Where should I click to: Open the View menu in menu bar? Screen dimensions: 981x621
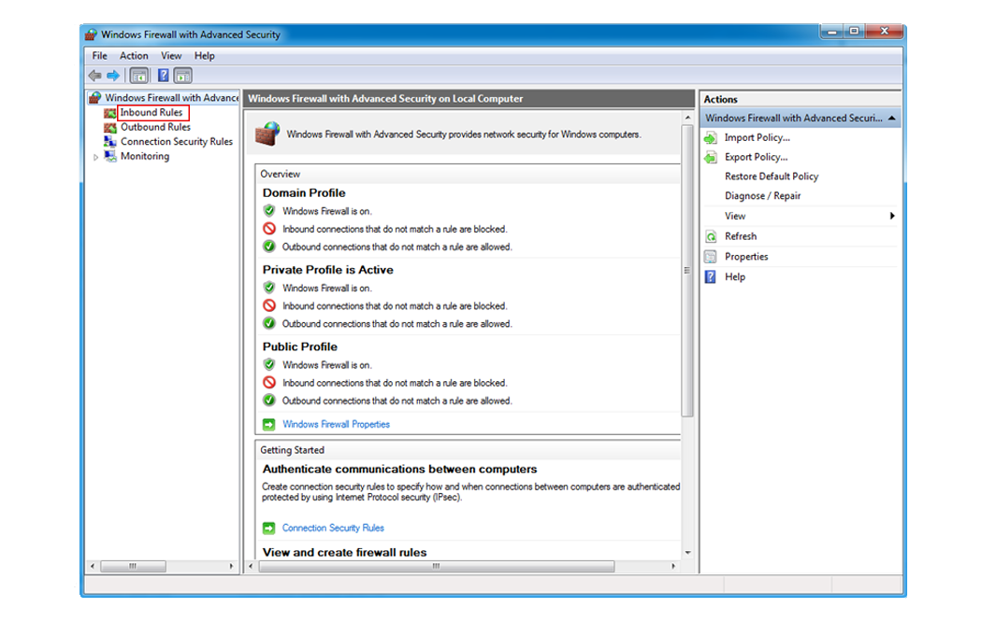tap(171, 56)
